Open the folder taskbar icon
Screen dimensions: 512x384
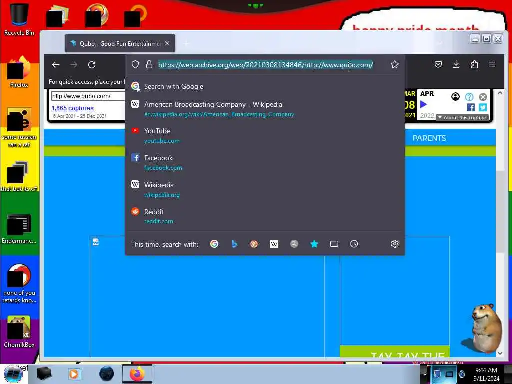44,374
